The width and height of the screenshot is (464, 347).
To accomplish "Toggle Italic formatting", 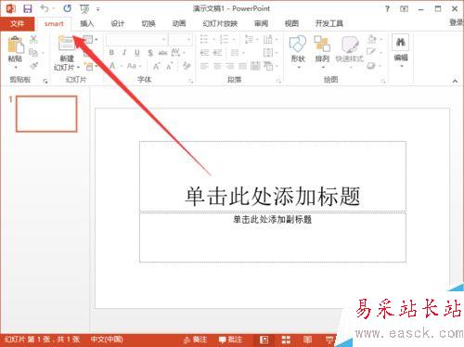I will click(124, 53).
